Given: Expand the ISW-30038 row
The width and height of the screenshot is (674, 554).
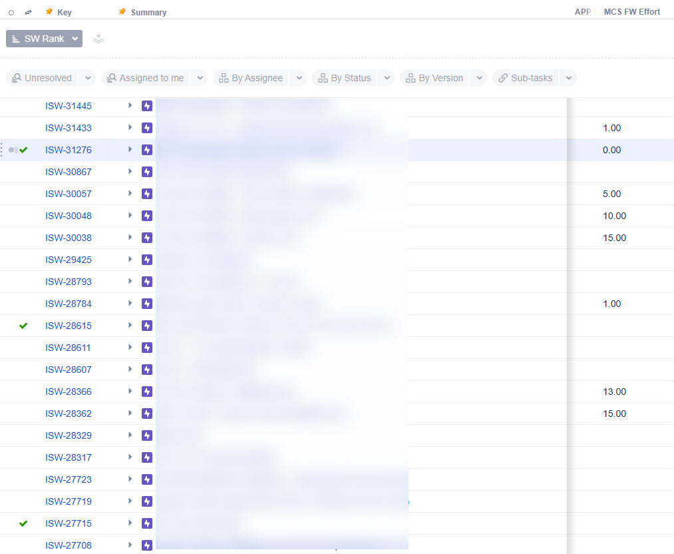Looking at the screenshot, I should pyautogui.click(x=130, y=237).
